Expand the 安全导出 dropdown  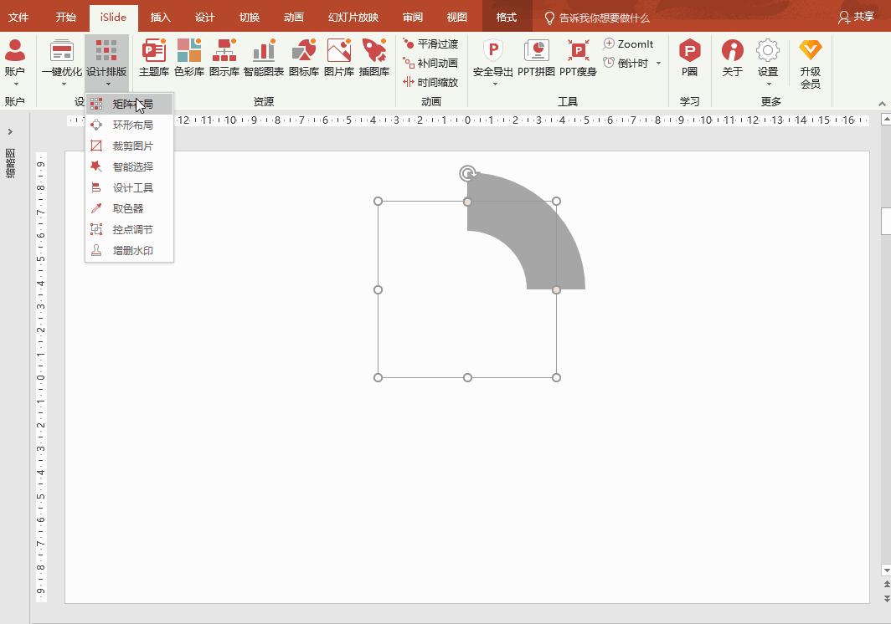(x=494, y=84)
